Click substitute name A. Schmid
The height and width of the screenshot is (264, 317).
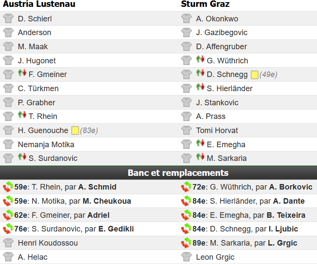click(97, 187)
